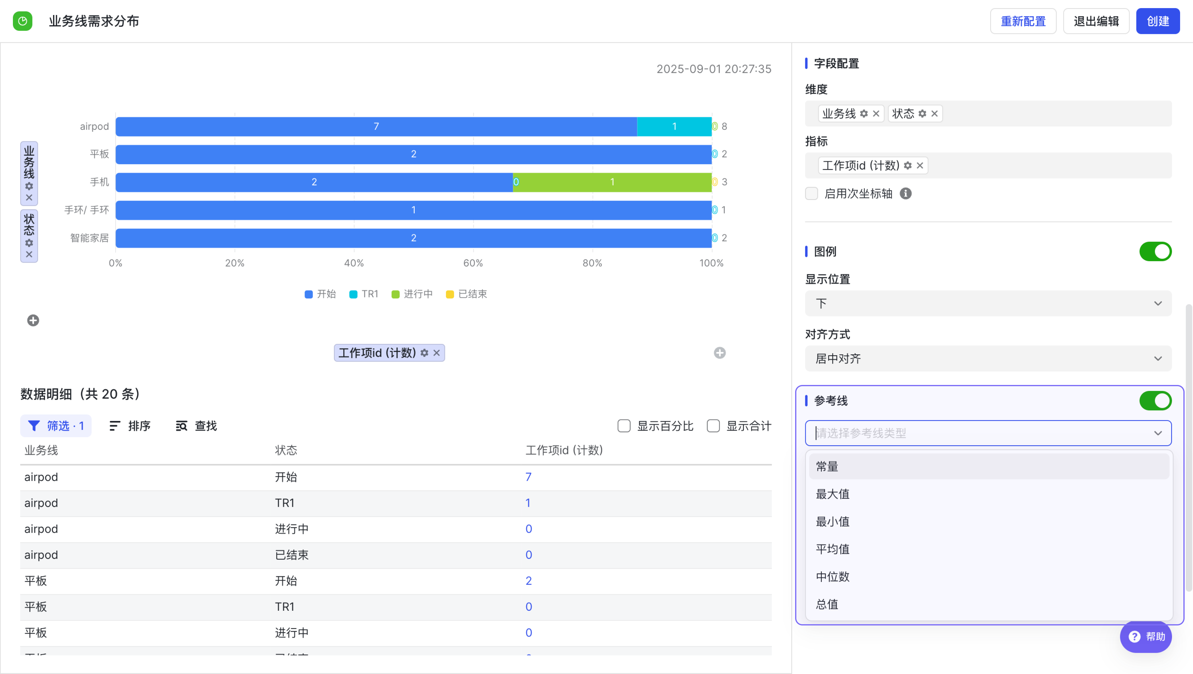Click the chart title 业务线需求分布
This screenshot has width=1193, height=674.
tap(94, 21)
